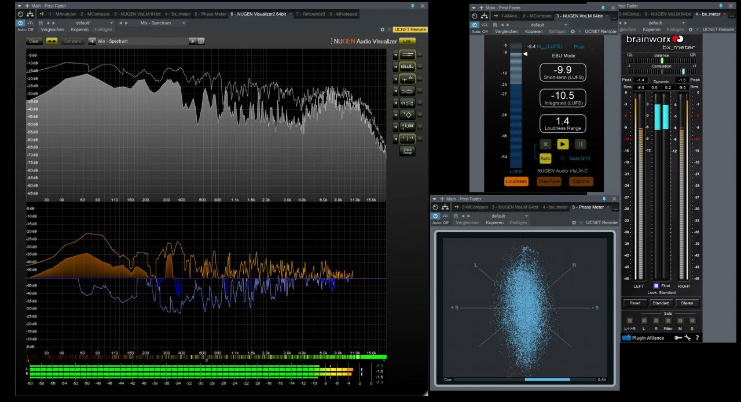The width and height of the screenshot is (741, 402).
Task: Open the preset list icon in Visualizer
Action: click(201, 41)
